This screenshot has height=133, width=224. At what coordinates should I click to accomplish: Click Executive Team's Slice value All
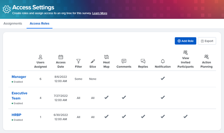[93, 98]
